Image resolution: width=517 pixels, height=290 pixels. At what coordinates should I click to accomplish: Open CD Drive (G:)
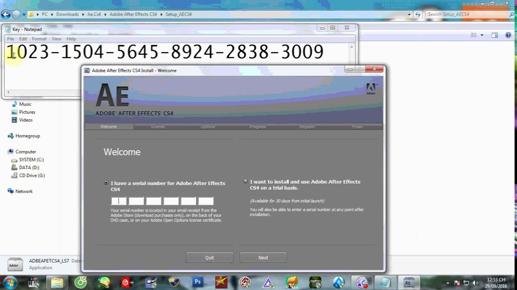(32, 176)
